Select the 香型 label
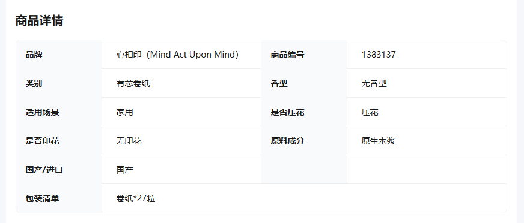This screenshot has width=524, height=223. click(x=279, y=83)
